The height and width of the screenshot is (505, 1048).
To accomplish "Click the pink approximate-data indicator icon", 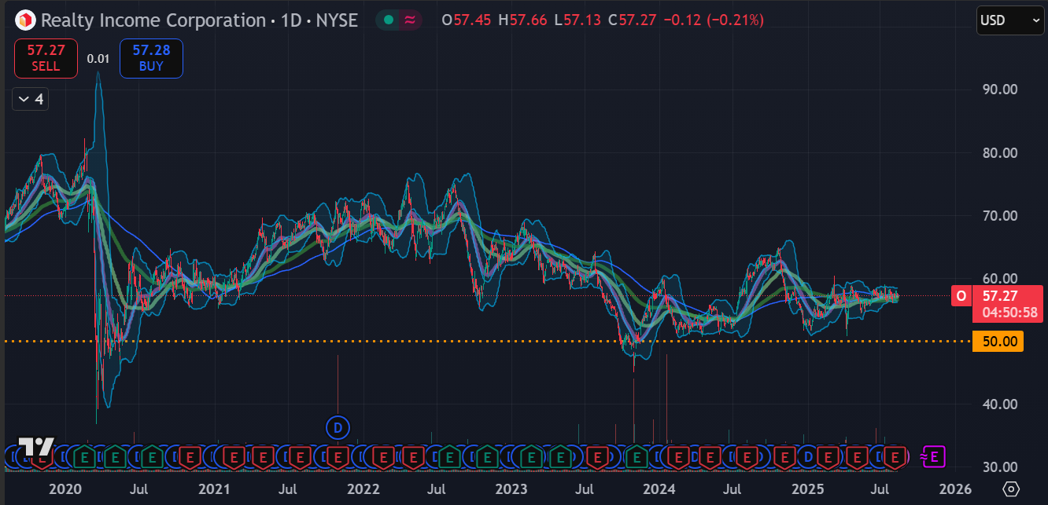I will [410, 20].
